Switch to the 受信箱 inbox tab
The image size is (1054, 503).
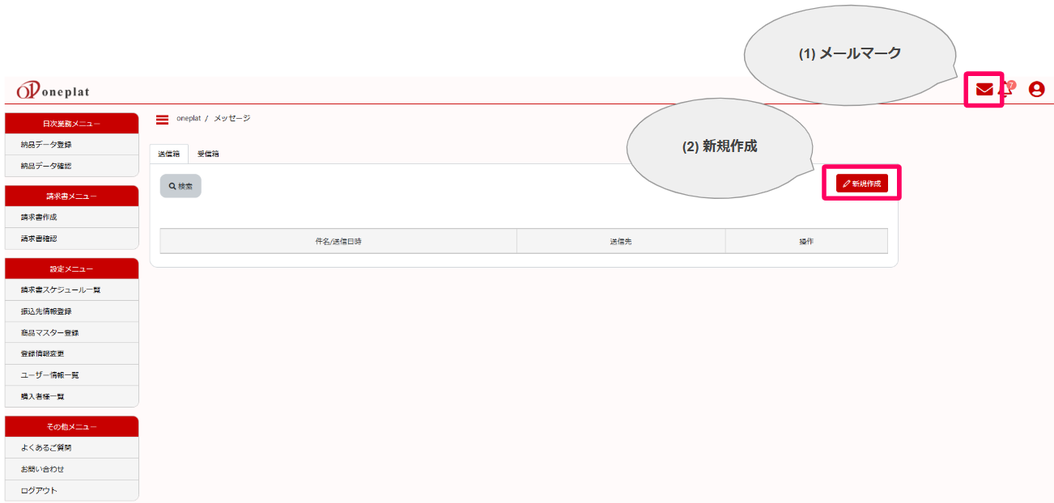208,154
